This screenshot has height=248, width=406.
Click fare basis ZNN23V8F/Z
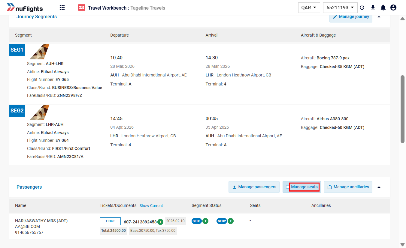(70, 96)
